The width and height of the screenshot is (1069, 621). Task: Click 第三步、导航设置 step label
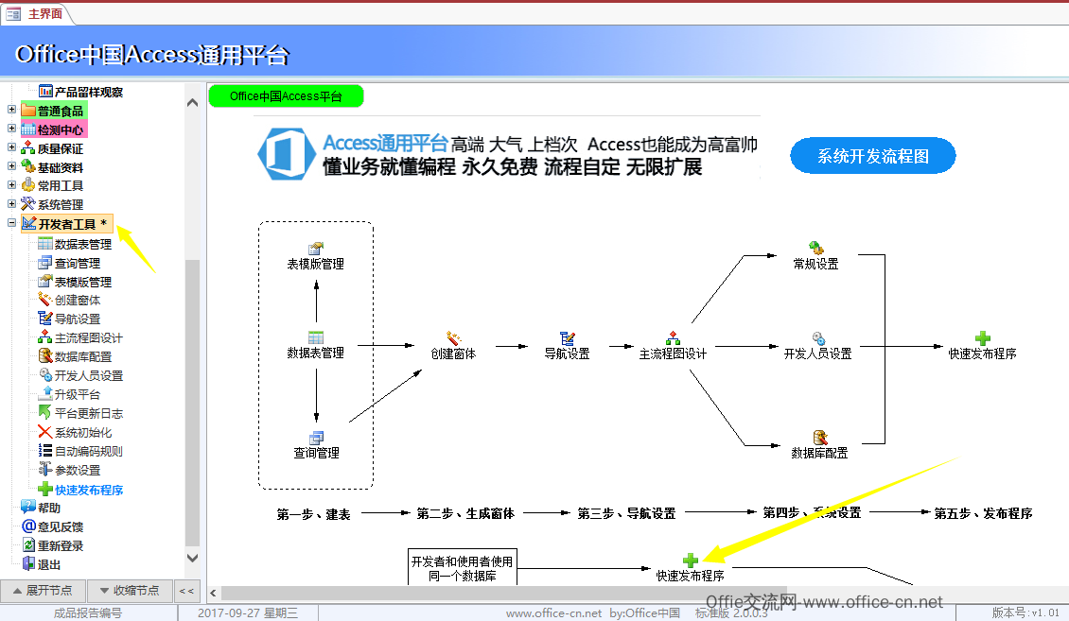tap(626, 513)
